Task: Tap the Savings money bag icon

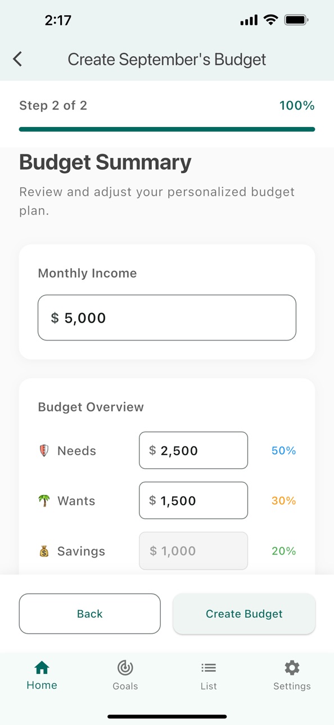Action: (x=44, y=551)
